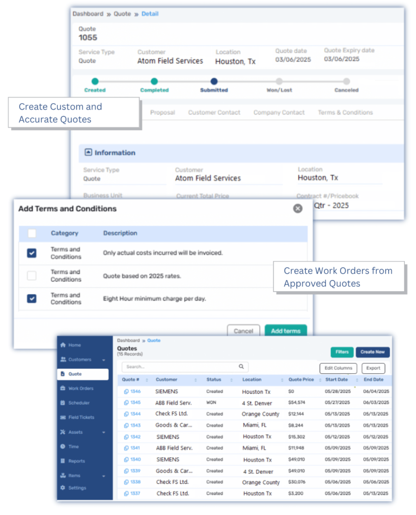Click the Home icon in sidebar
The image size is (416, 515).
(63, 345)
